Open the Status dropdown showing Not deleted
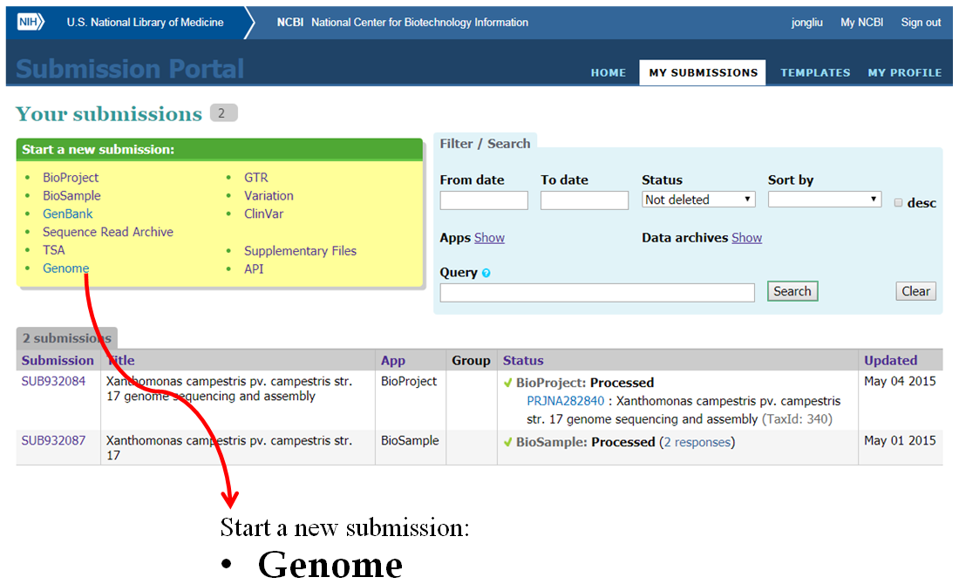The height and width of the screenshot is (584, 959). click(698, 200)
